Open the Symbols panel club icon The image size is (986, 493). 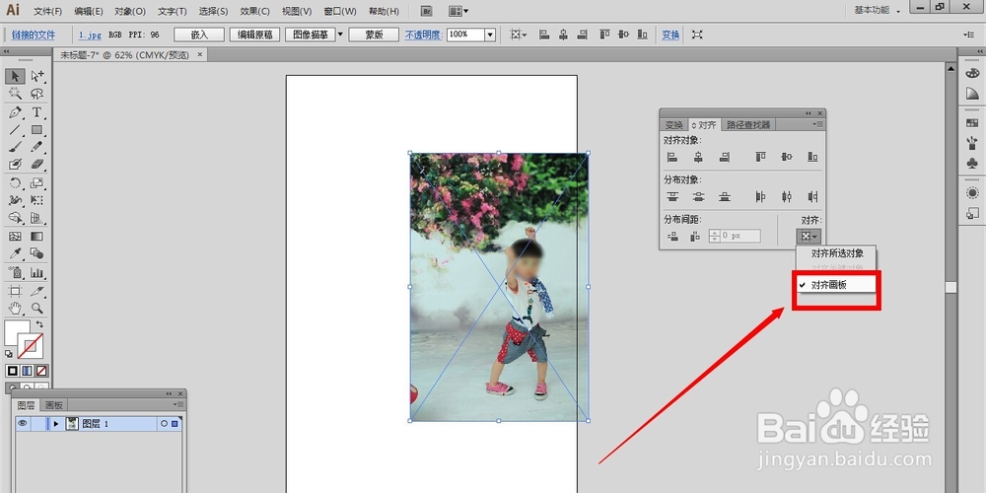(x=972, y=164)
